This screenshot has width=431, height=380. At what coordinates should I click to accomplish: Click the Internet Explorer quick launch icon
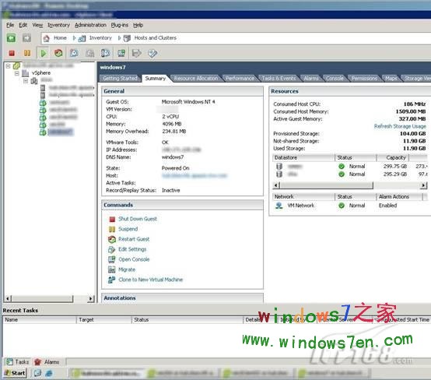pyautogui.click(x=49, y=373)
